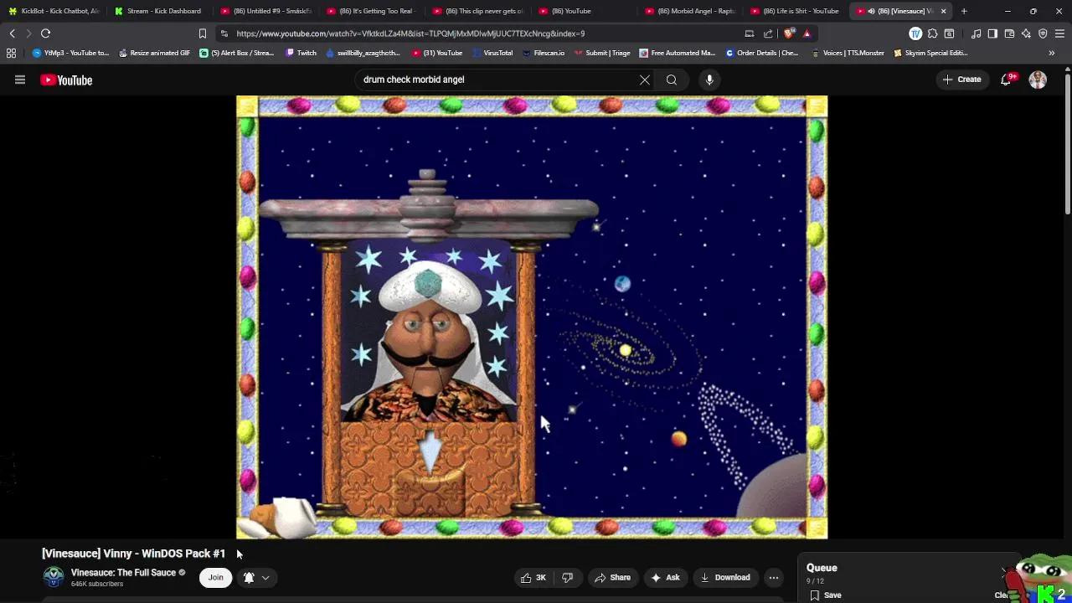Open Skyrim Special Edition bookmark
Screen dimensions: 1072x603
pos(930,53)
